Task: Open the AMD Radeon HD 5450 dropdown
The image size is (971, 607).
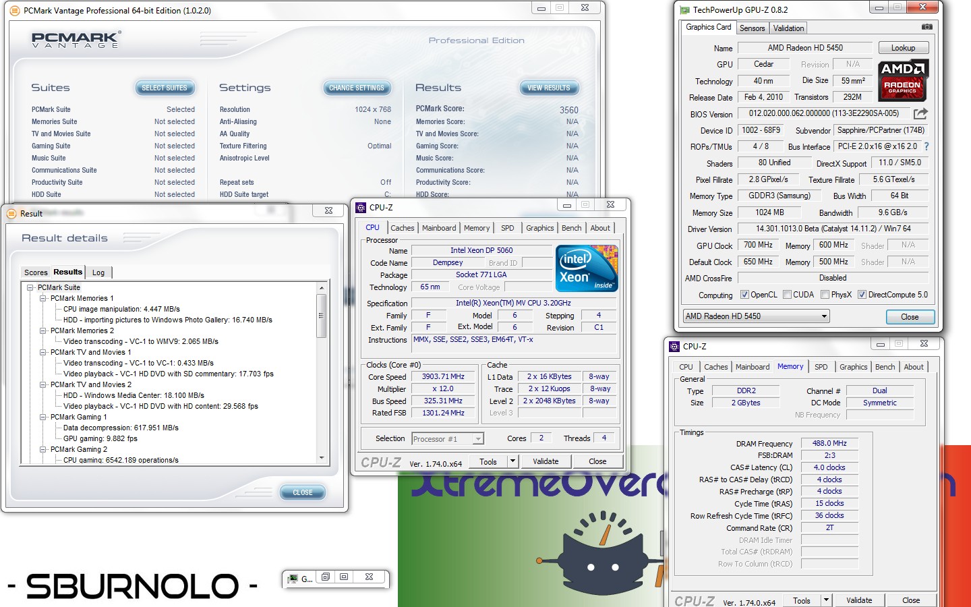Action: coord(756,316)
